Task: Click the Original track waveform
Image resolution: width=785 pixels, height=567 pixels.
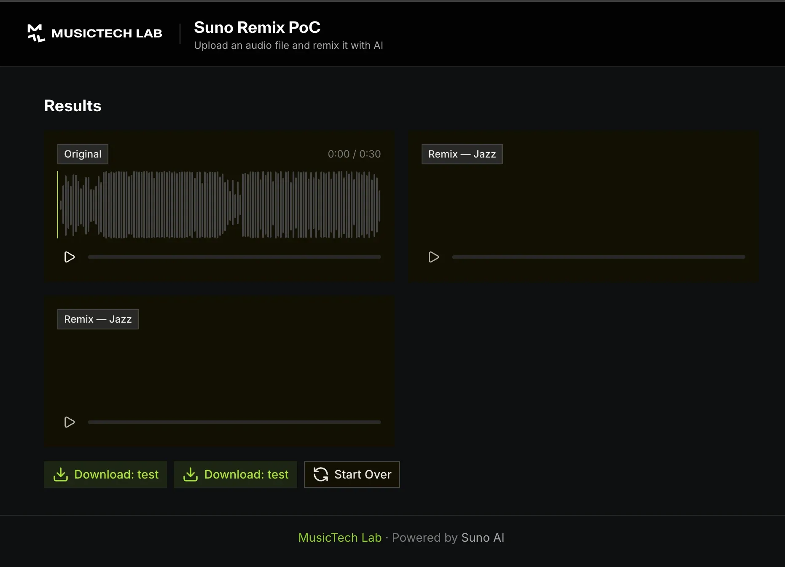Action: pyautogui.click(x=219, y=205)
